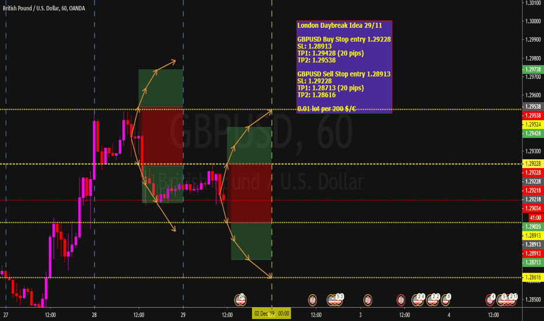This screenshot has width=544, height=321.
Task: Click the green 1.29738 price label
Action: coord(533,69)
